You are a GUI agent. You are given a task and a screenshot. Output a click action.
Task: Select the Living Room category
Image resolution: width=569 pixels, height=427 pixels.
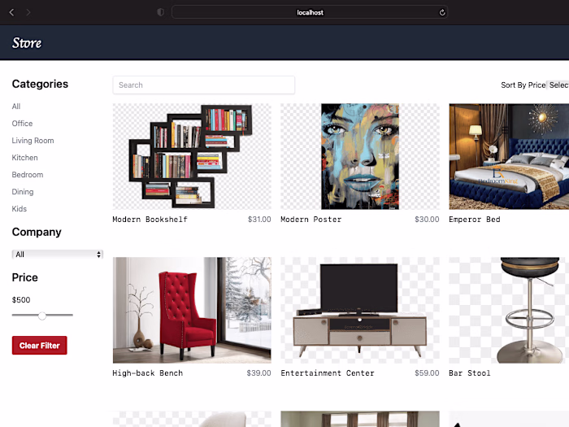(33, 141)
